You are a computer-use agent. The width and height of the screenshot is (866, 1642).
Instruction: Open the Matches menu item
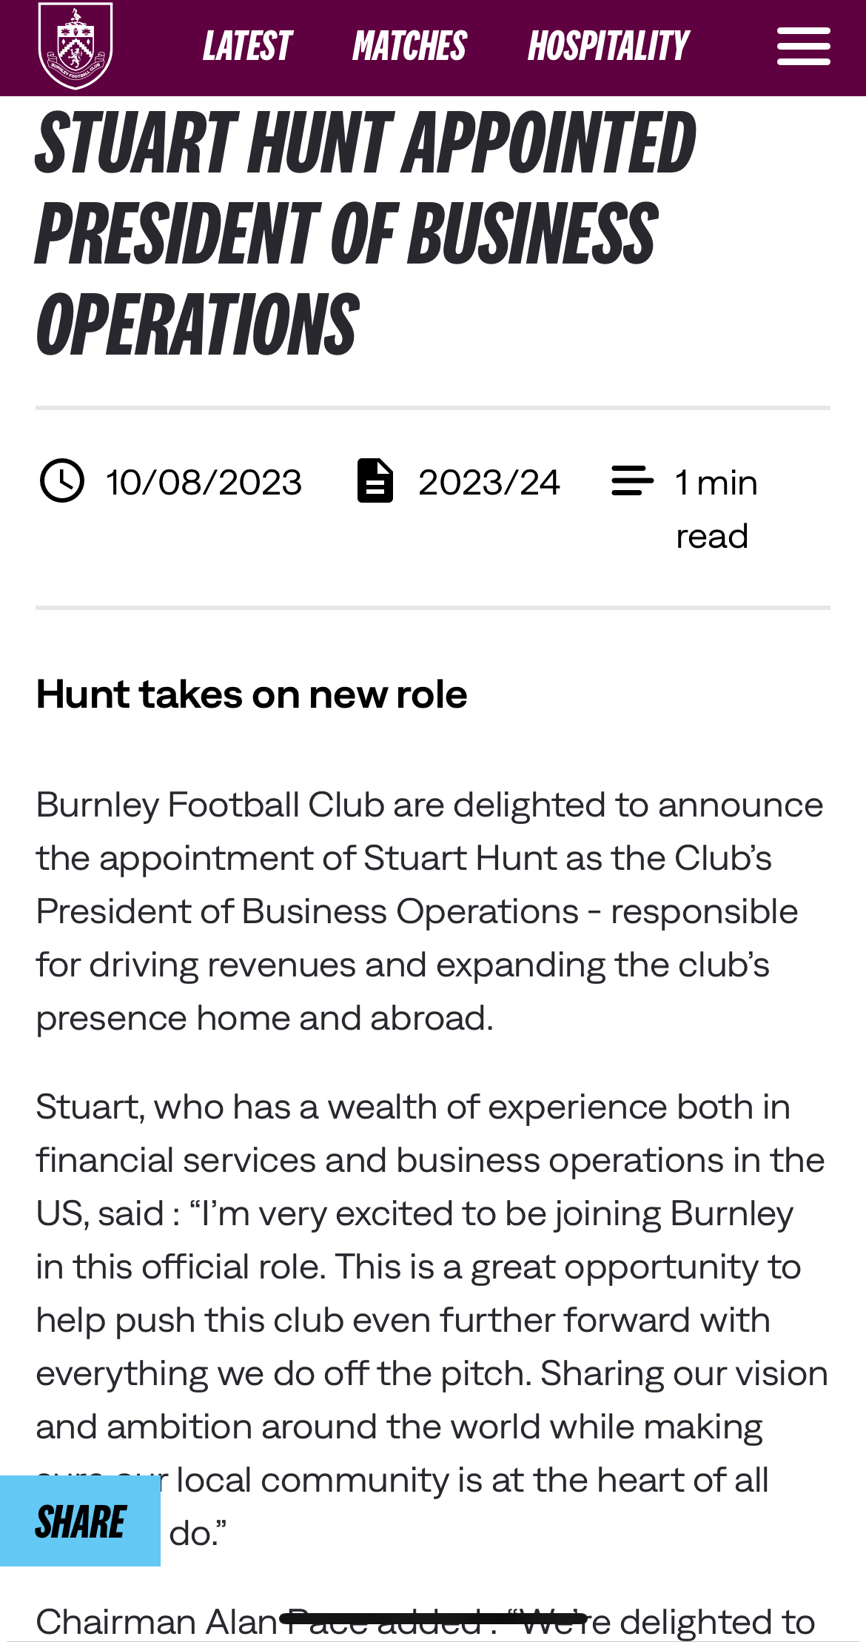[x=409, y=47]
